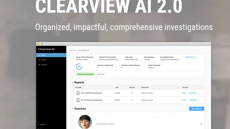This screenshot has width=230, height=129.
Task: Click the 3.5 MB size cell
Action: 117,93
